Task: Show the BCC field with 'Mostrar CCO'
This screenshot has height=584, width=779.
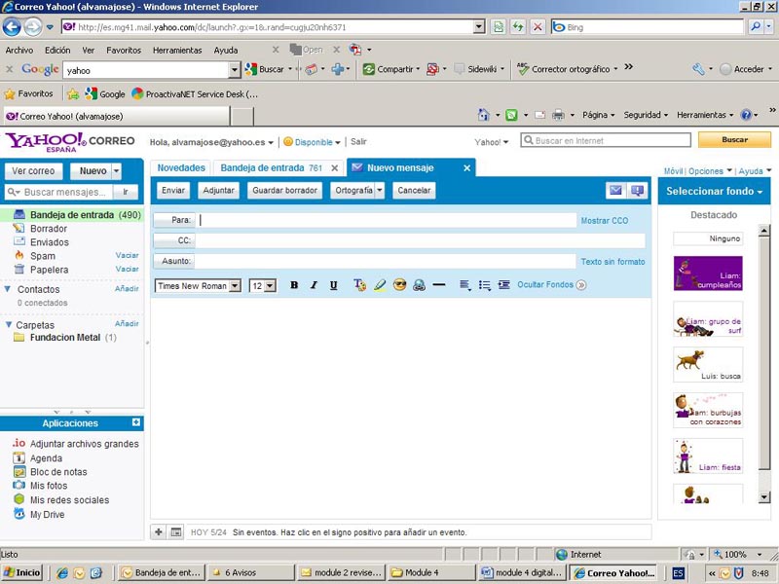Action: [605, 221]
